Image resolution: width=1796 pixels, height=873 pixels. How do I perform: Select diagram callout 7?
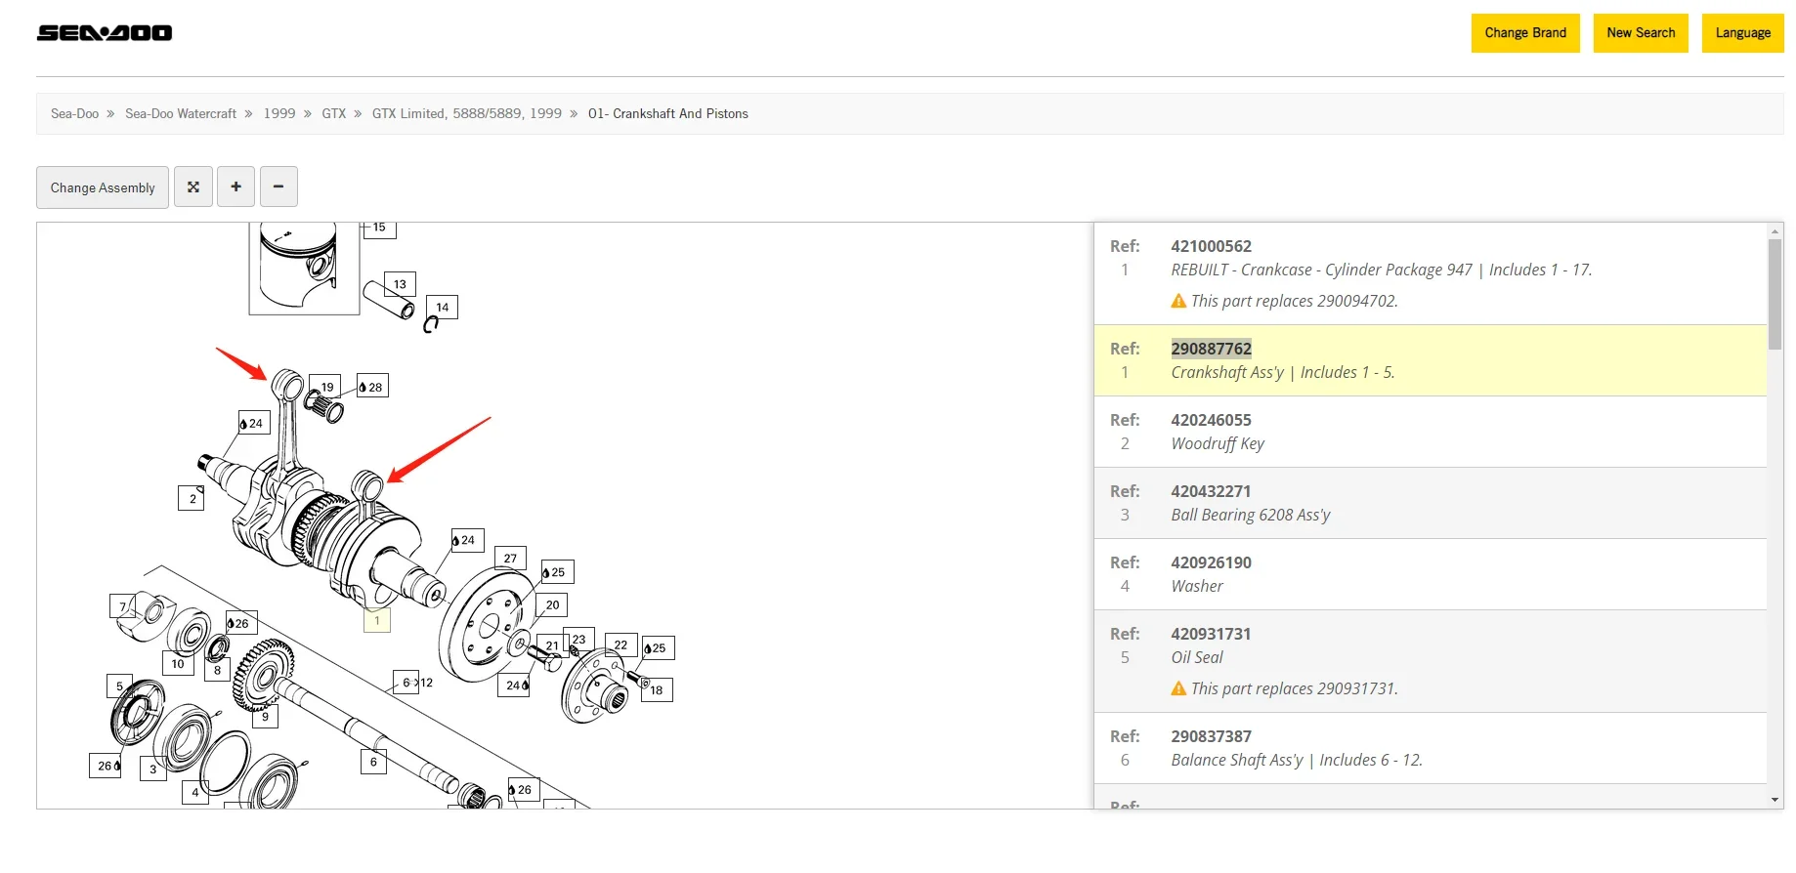pos(122,606)
